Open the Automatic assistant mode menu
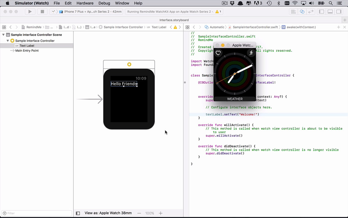The width and height of the screenshot is (348, 218). [x=215, y=27]
